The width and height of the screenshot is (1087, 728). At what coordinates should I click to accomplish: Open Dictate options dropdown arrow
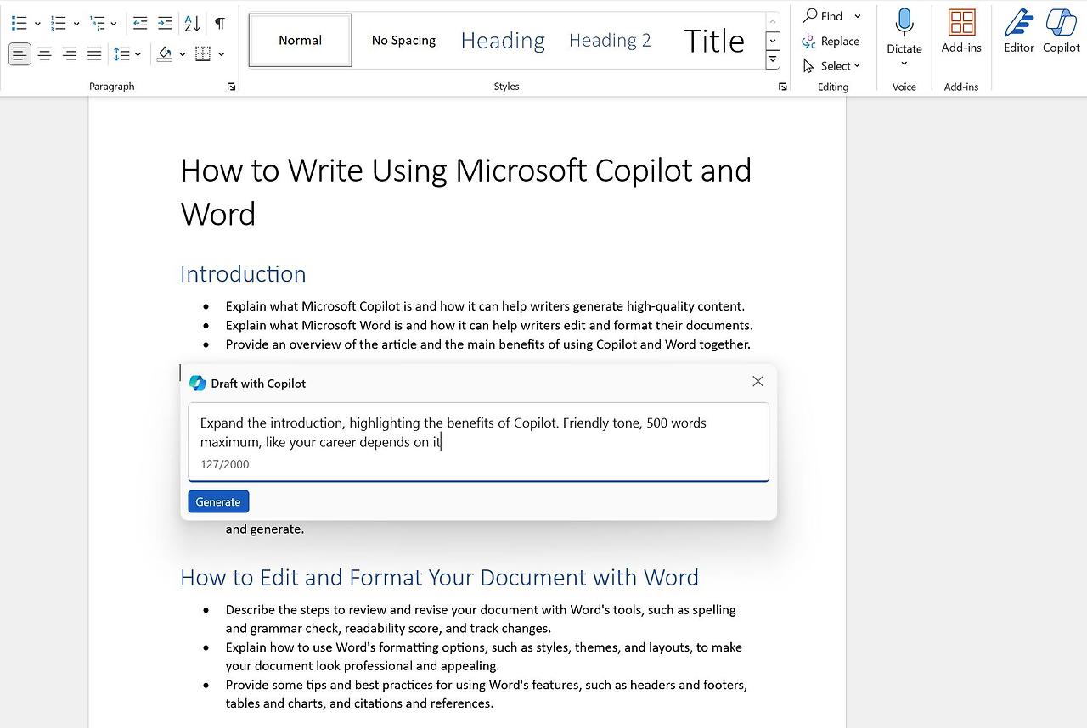pyautogui.click(x=904, y=64)
